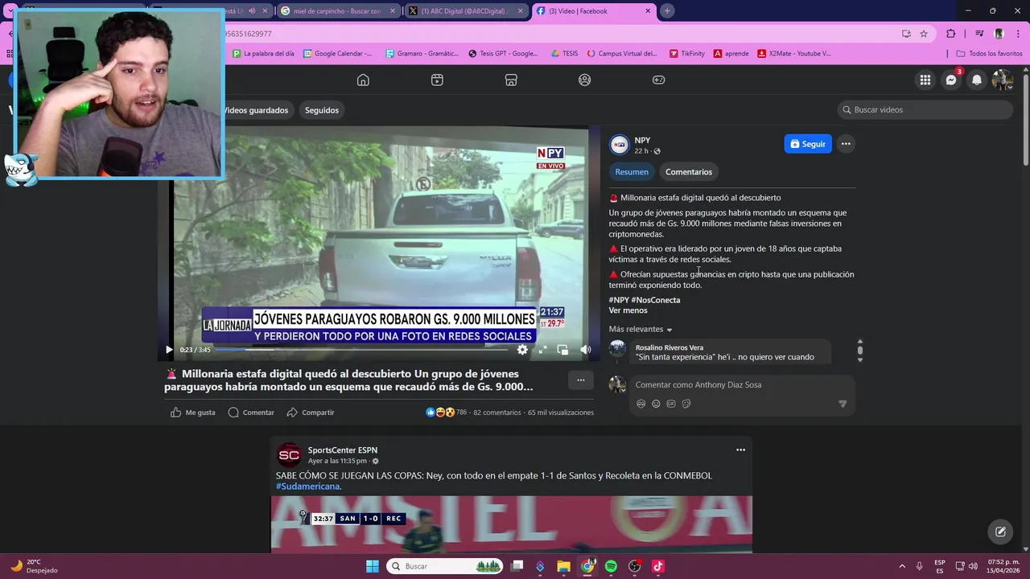Mute the video volume
Viewport: 1030px width, 579px height.
586,349
